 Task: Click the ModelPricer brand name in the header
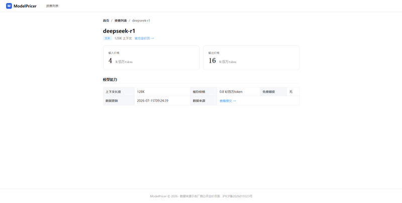click(x=25, y=6)
